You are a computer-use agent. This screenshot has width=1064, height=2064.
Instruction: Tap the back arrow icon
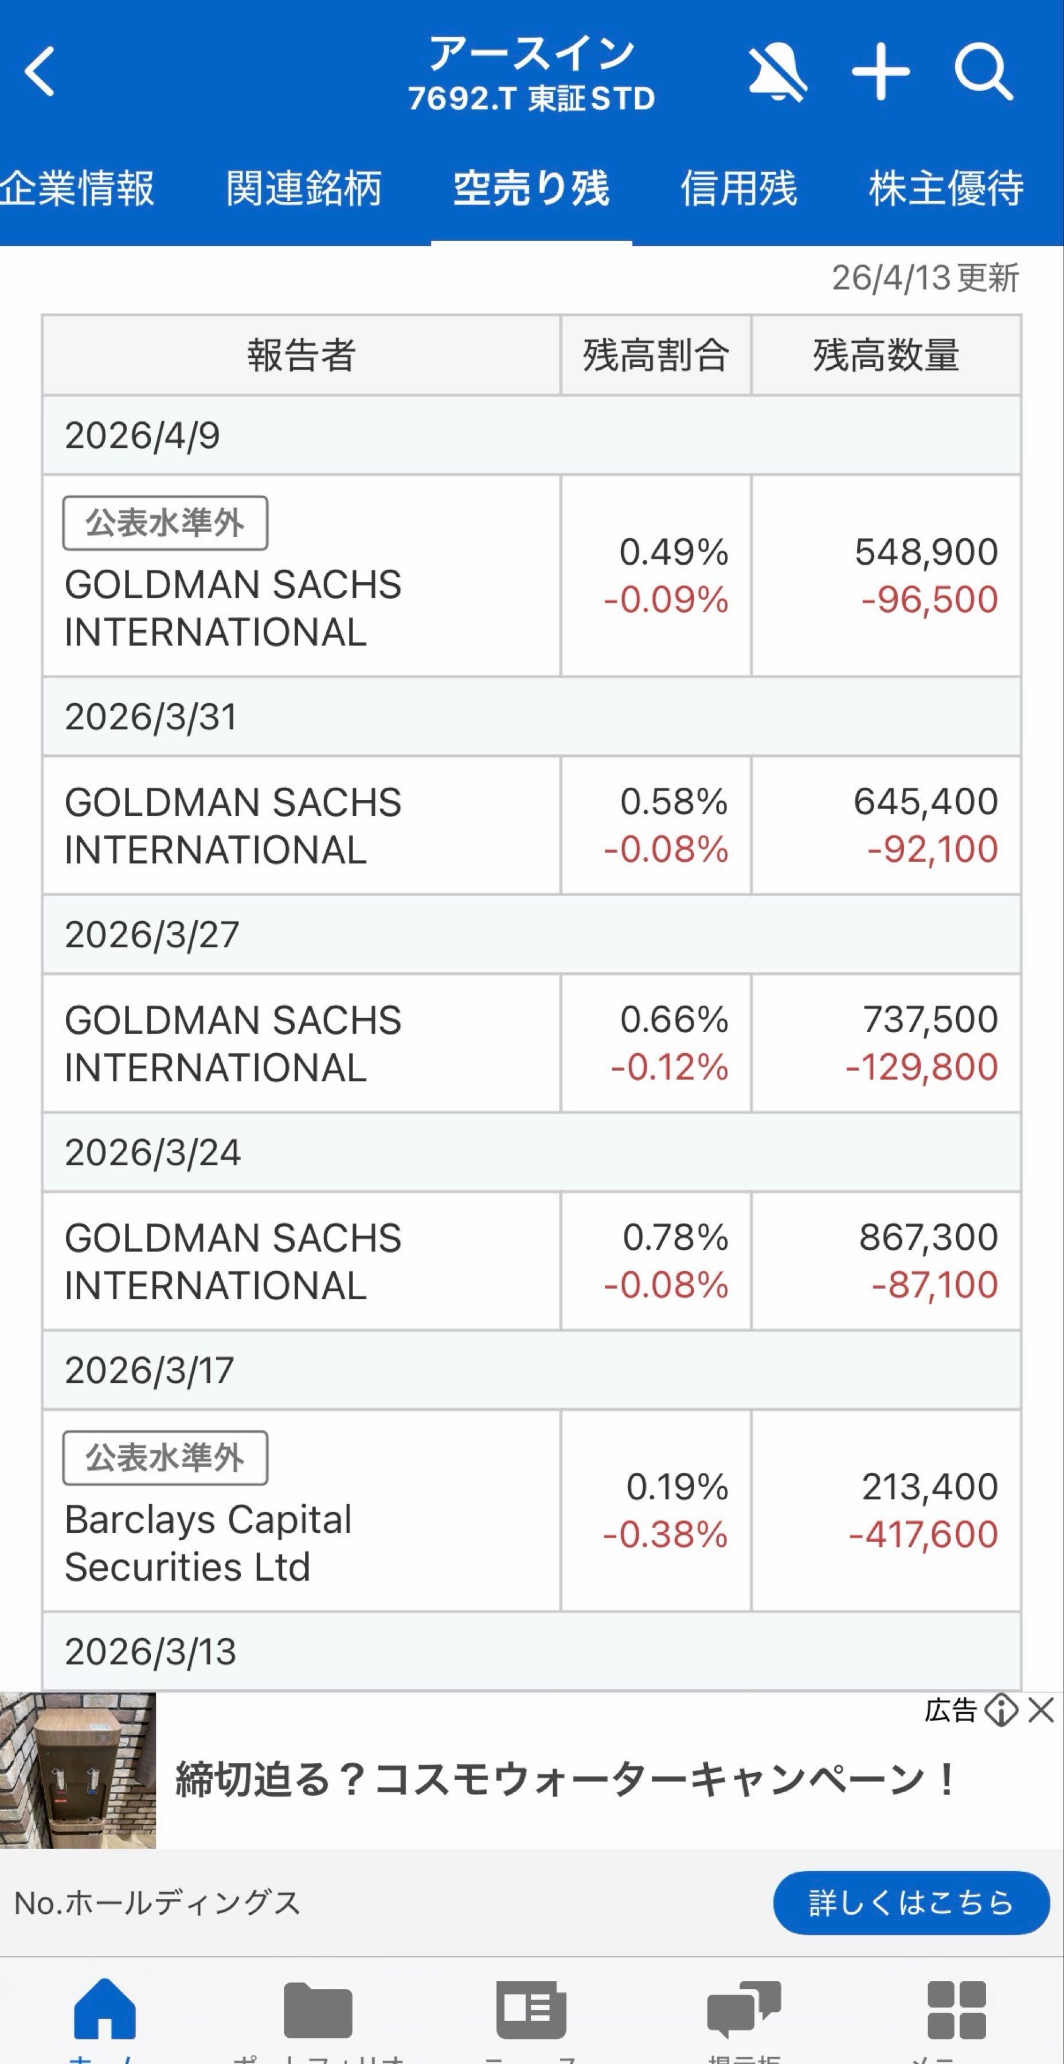(x=40, y=72)
